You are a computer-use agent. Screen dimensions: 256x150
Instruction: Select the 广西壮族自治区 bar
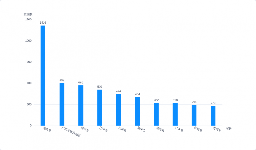pyautogui.click(x=62, y=104)
